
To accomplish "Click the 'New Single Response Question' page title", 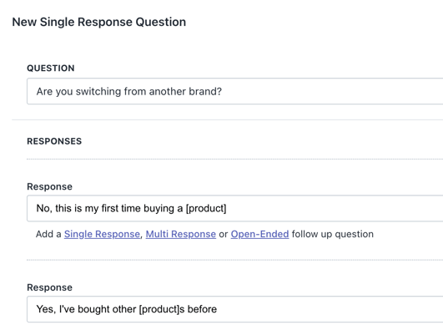I will (99, 22).
